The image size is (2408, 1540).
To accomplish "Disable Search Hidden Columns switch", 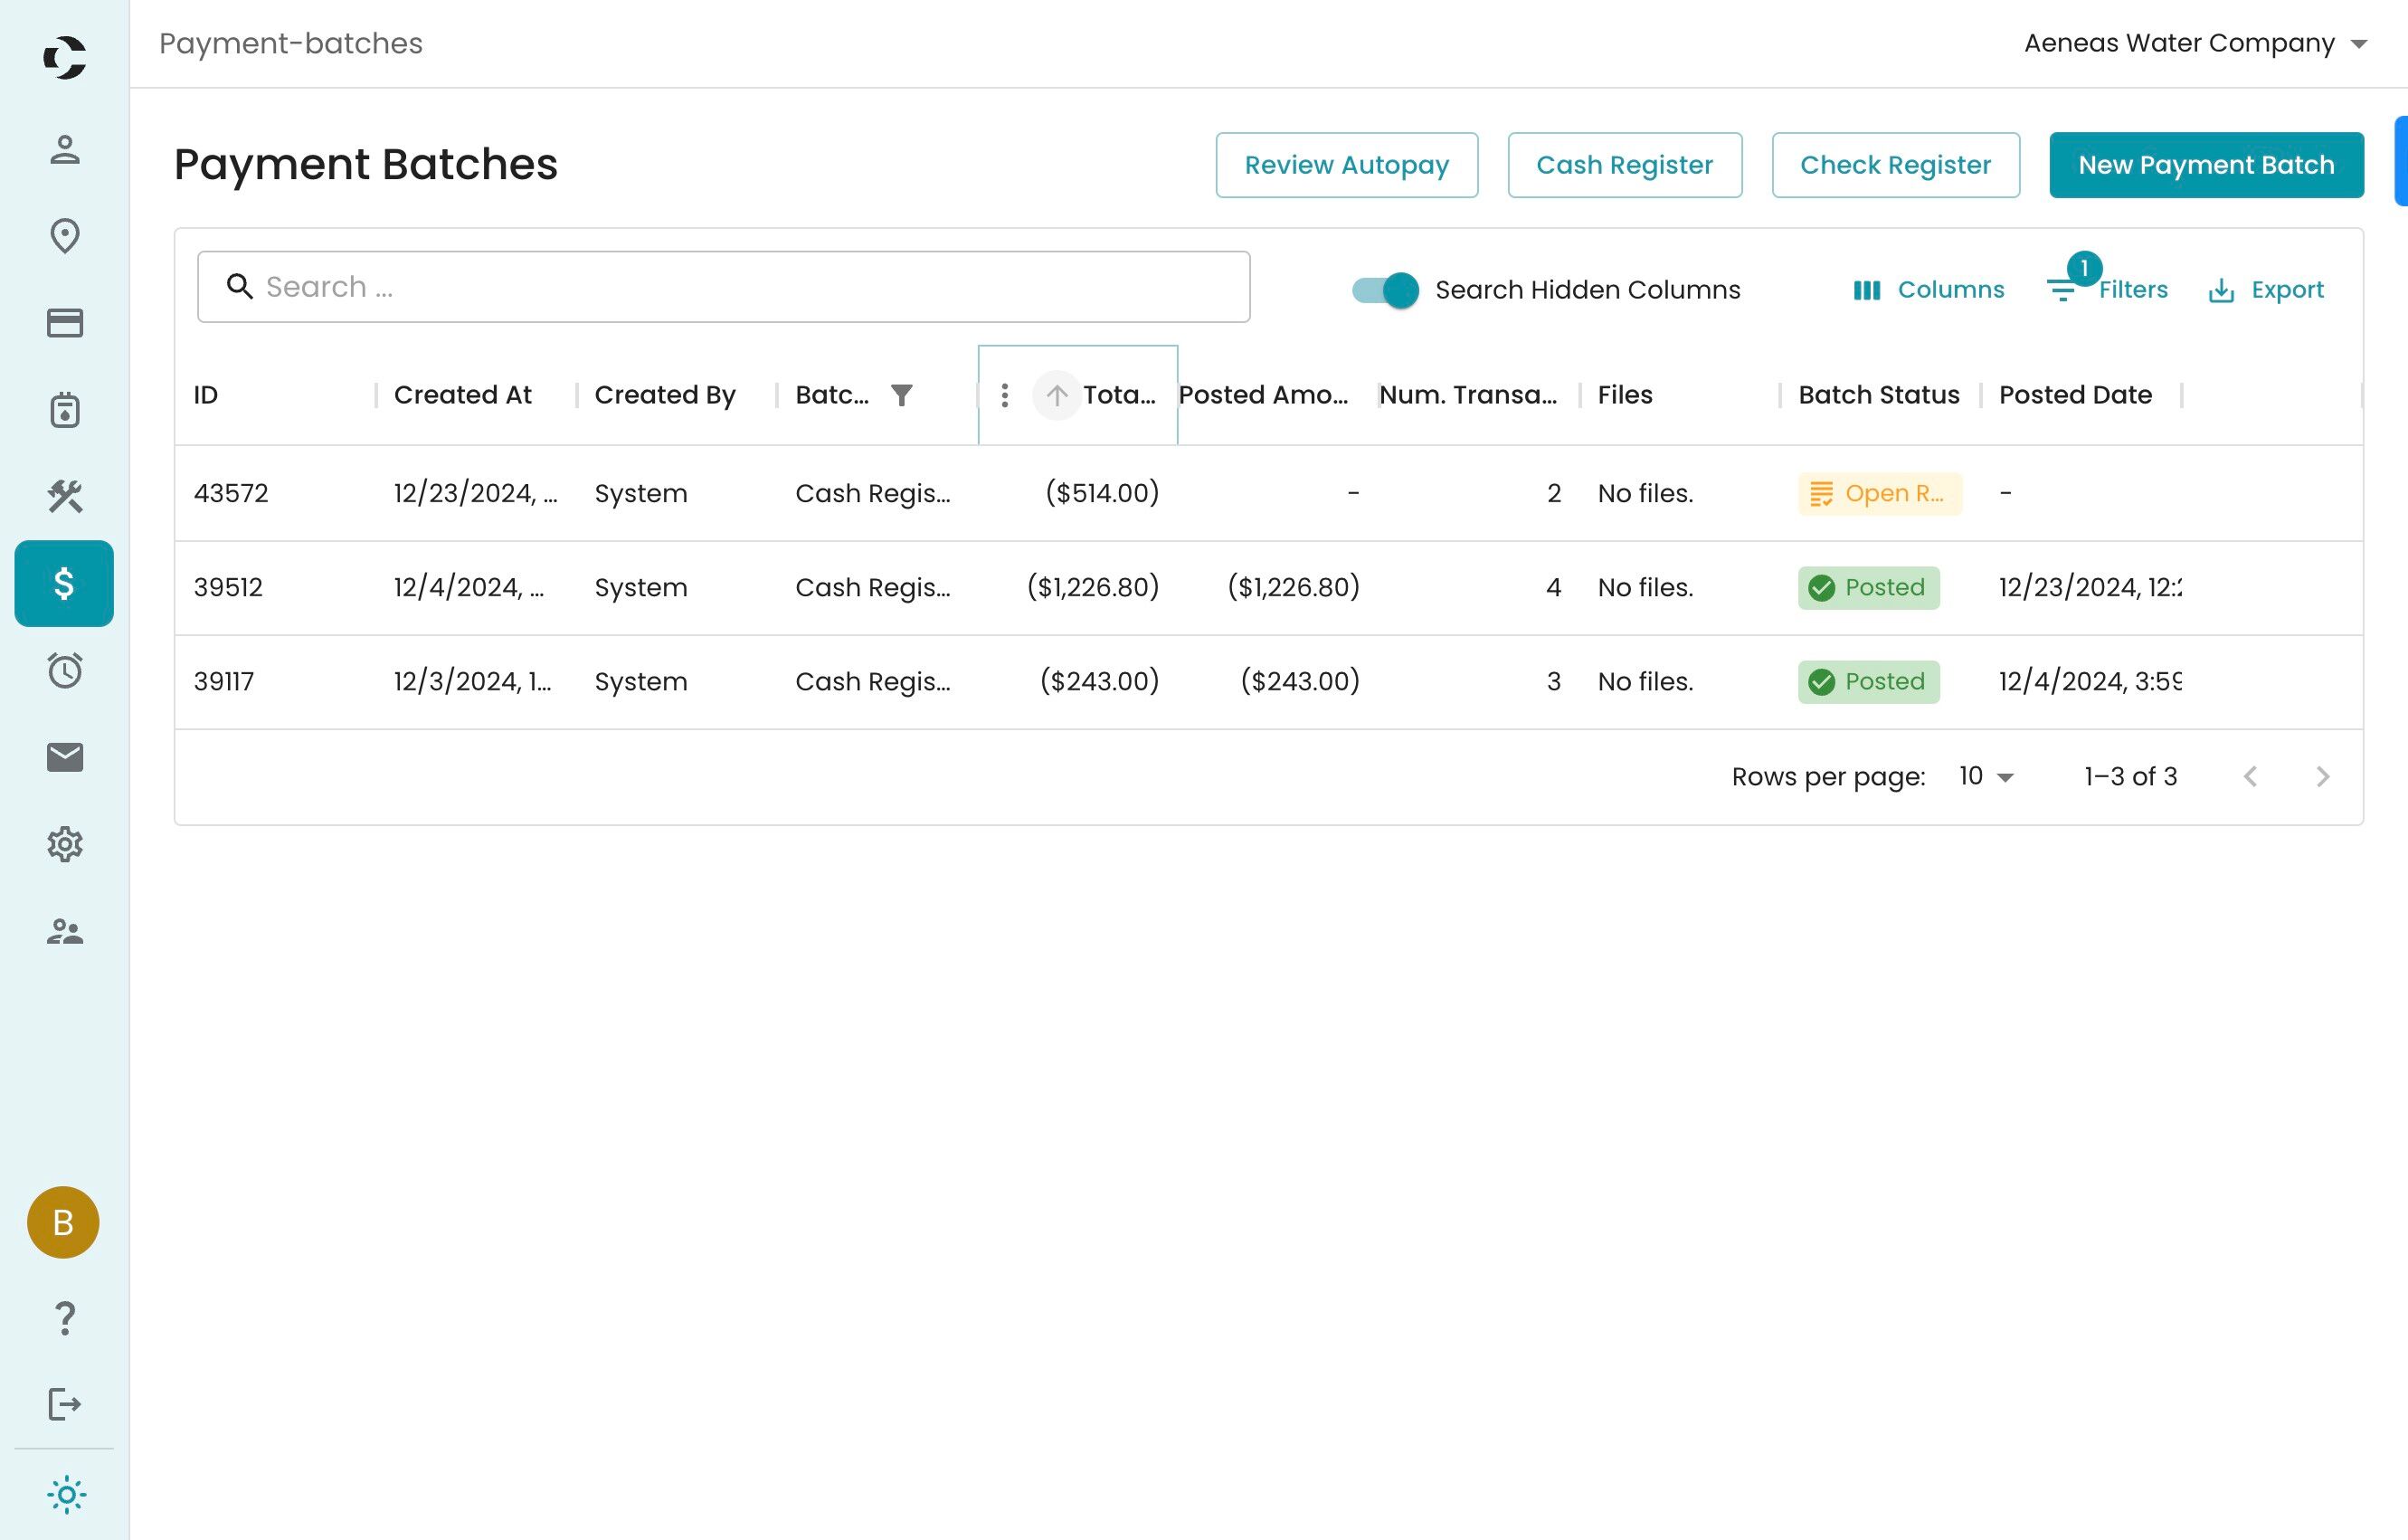I will click(1385, 290).
